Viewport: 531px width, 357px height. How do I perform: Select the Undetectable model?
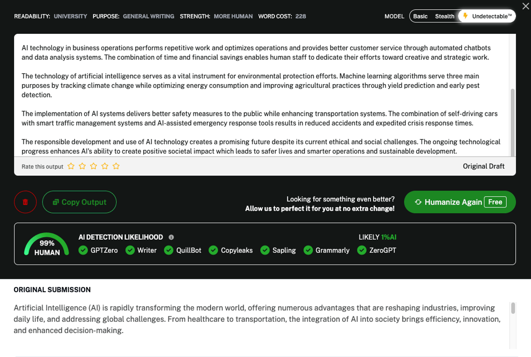[x=487, y=16]
